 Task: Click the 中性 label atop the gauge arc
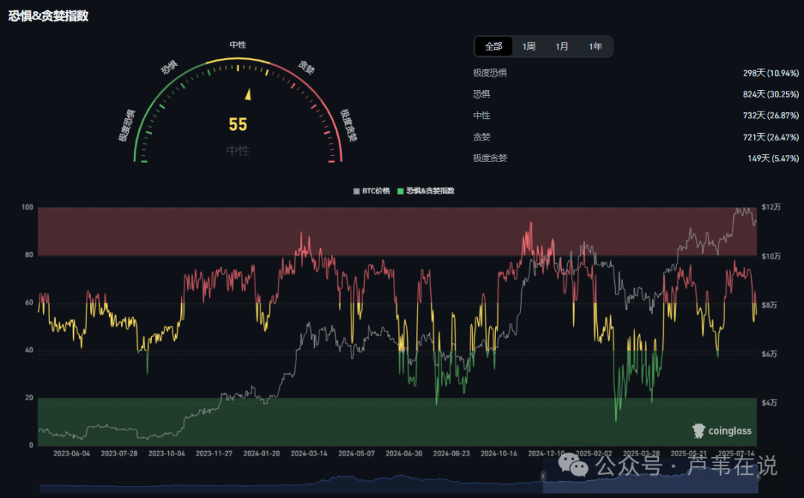pos(238,45)
